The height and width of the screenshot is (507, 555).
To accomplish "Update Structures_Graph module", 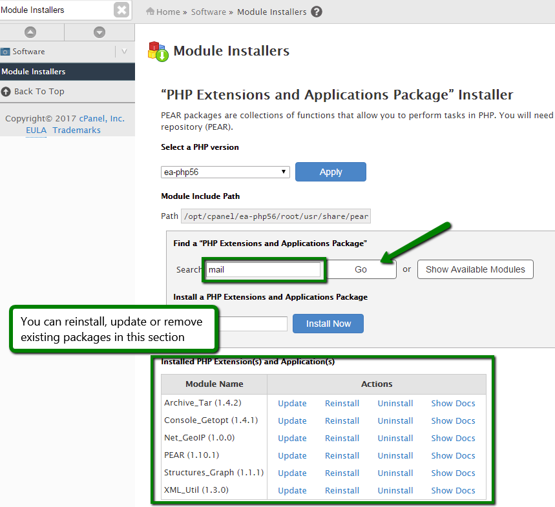I will 292,473.
